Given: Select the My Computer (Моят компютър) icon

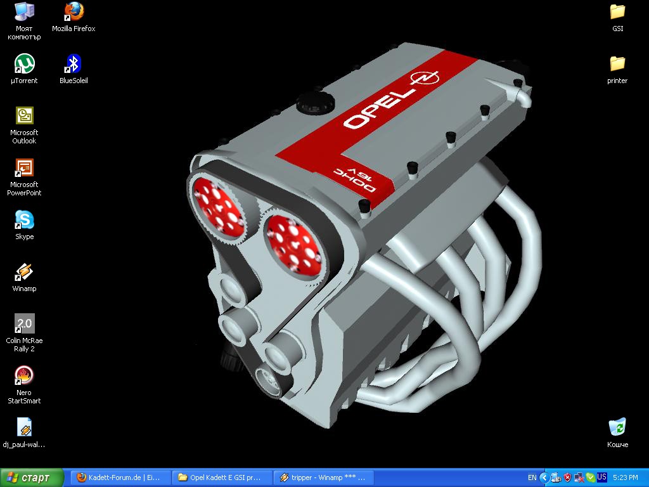Looking at the screenshot, I should 24,21.
